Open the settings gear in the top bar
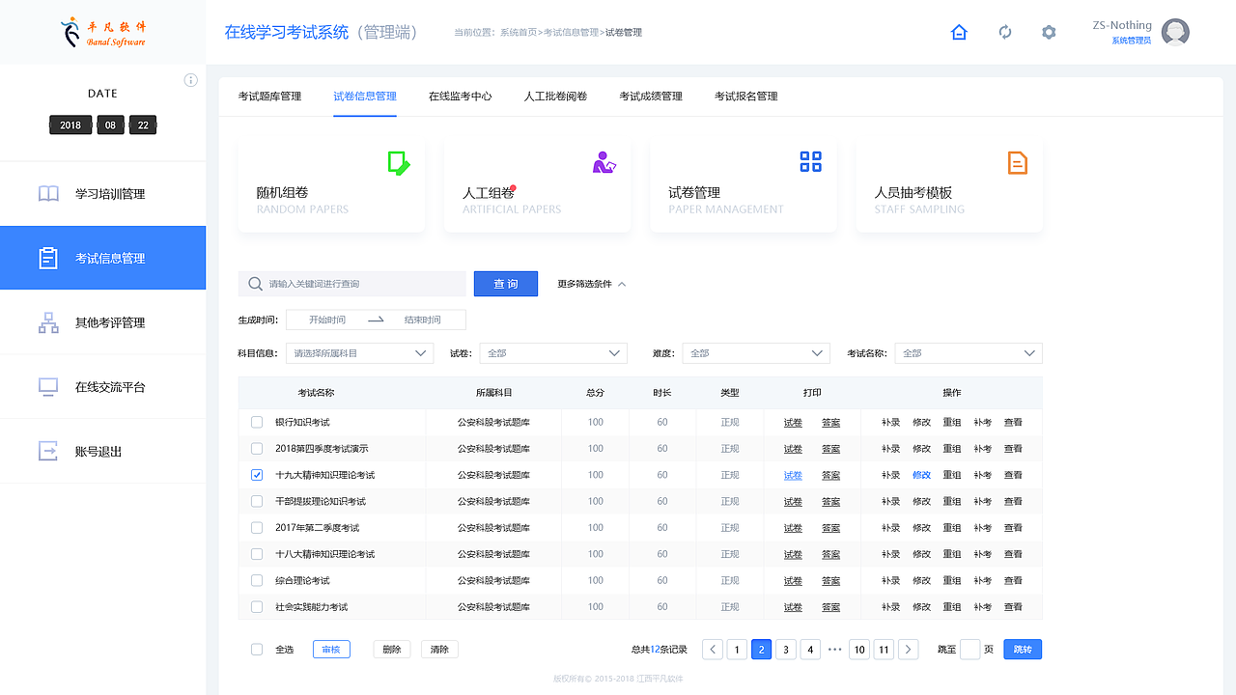Viewport: 1236px width, 695px height. (1049, 32)
